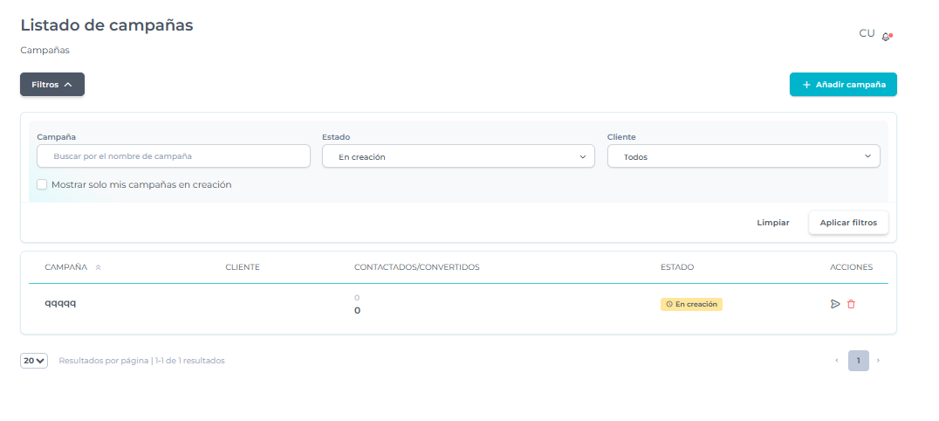This screenshot has width=939, height=421.
Task: Go to the next page arrow
Action: coord(878,360)
